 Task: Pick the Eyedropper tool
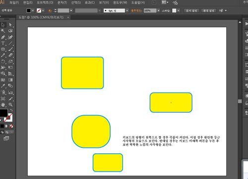click(x=3, y=86)
